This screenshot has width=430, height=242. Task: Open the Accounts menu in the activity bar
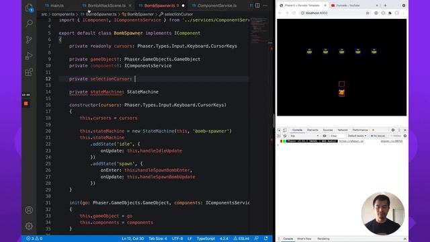click(x=29, y=210)
